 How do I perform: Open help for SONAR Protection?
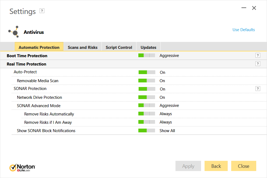[x=258, y=89]
